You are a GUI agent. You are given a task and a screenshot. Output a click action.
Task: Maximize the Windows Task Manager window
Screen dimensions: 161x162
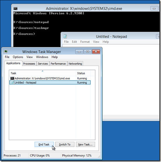pos(88,52)
